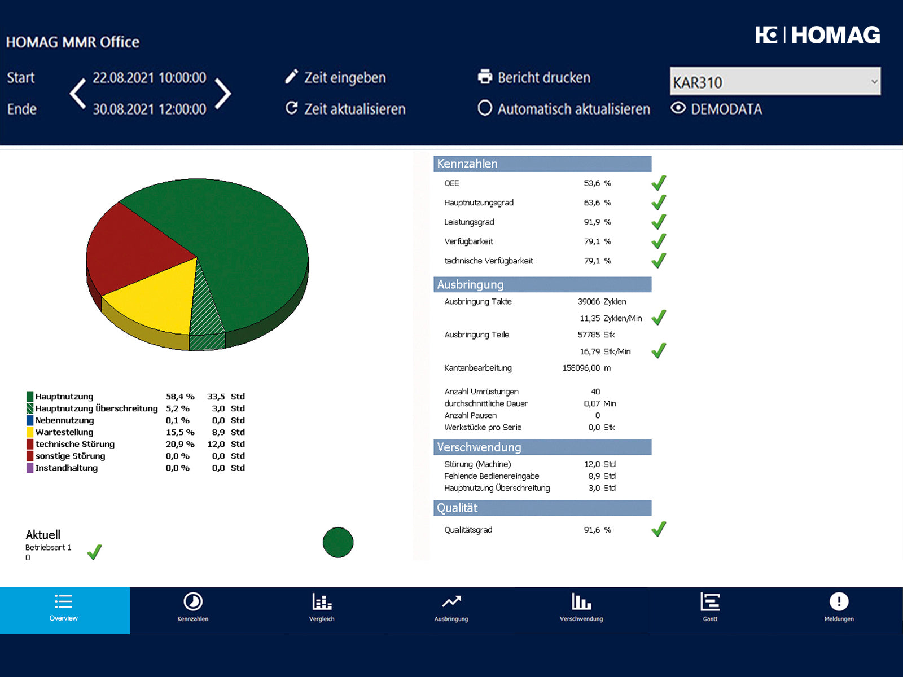Open the Vergleich bar chart icon
This screenshot has width=903, height=677.
(x=322, y=602)
